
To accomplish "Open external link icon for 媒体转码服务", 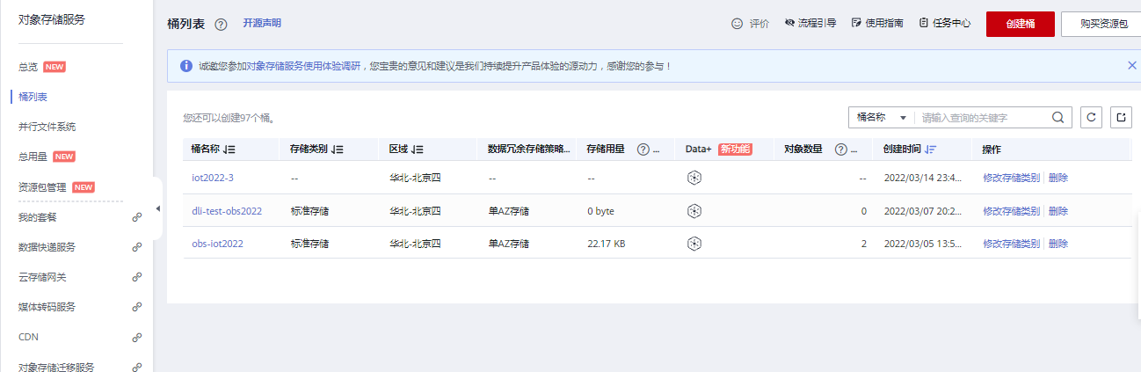I will [136, 307].
